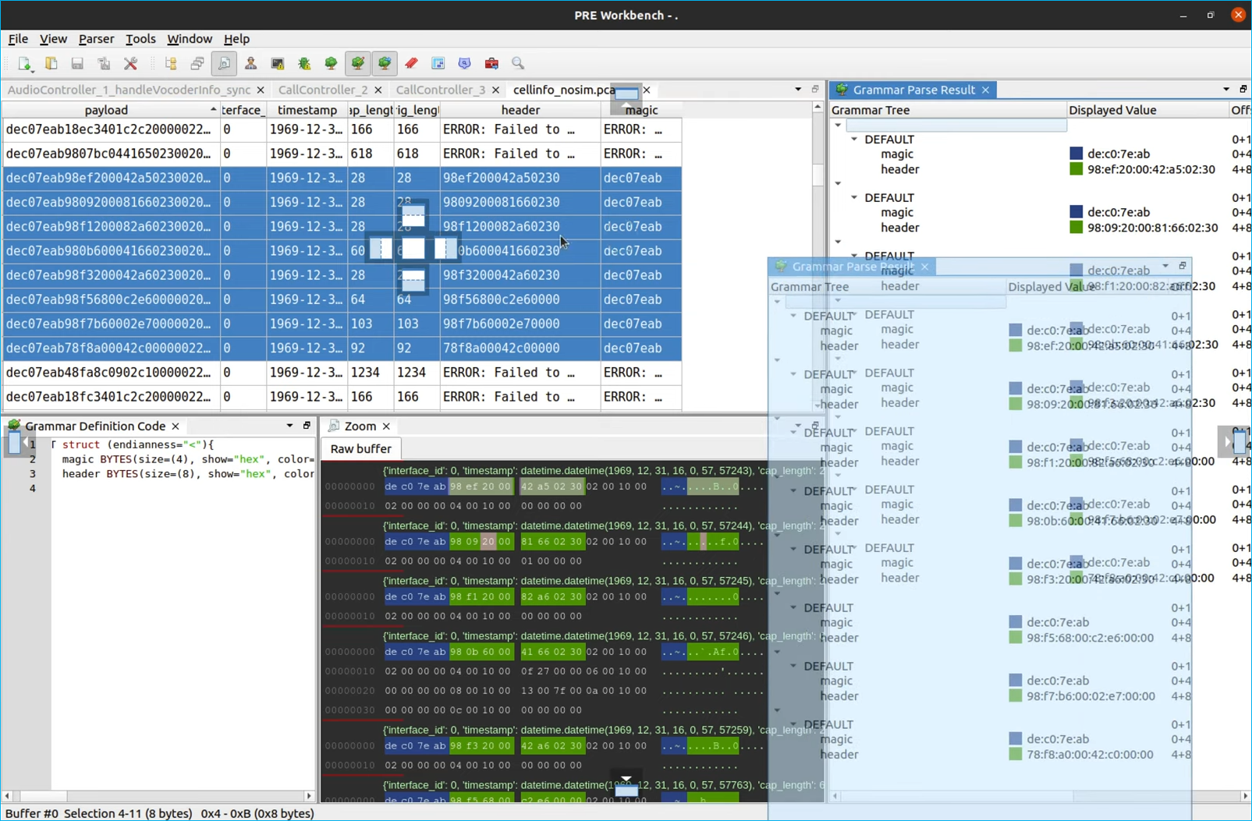Sort by the payload column header
1252x821 pixels.
106,110
